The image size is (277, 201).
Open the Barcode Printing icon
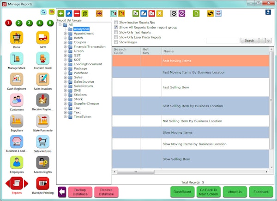click(42, 184)
